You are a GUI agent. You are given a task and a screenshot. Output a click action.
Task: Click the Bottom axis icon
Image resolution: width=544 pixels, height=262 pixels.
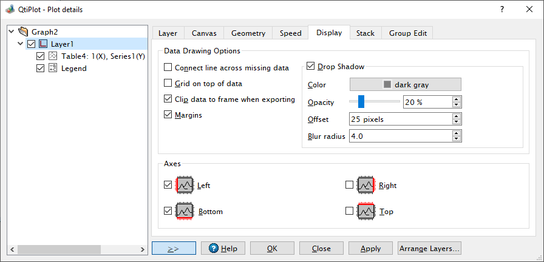click(184, 212)
